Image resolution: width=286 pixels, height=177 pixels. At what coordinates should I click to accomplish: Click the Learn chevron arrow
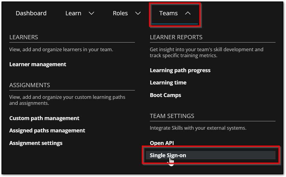point(91,13)
